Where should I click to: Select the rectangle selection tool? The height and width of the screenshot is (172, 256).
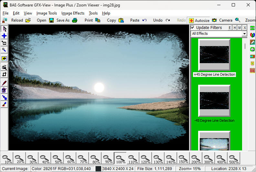coord(4,43)
